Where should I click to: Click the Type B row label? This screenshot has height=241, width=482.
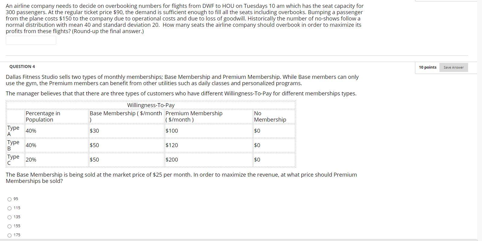pos(13,145)
